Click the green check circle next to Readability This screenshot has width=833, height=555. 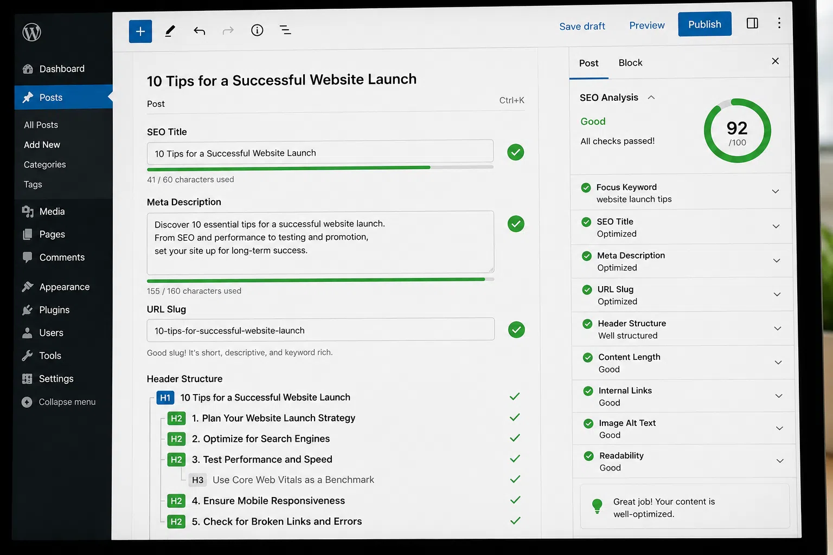pyautogui.click(x=589, y=456)
